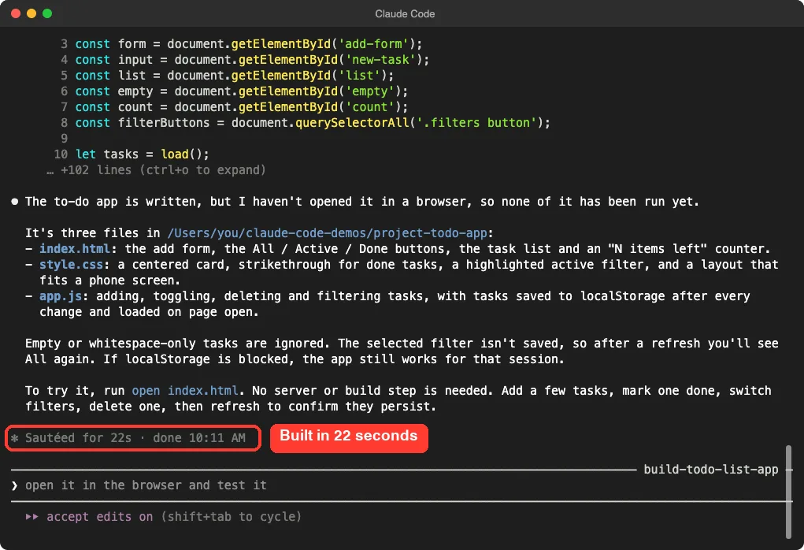Click code line 6 'const empty' declaration
The width and height of the screenshot is (804, 550).
click(242, 91)
